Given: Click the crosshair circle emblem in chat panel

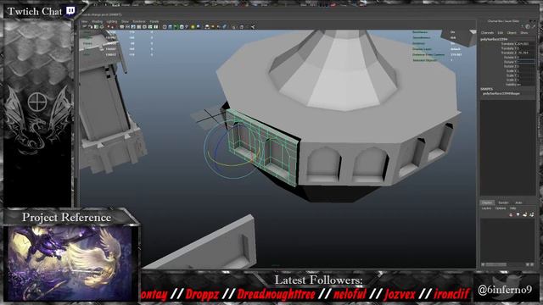Looking at the screenshot, I should point(37,102).
